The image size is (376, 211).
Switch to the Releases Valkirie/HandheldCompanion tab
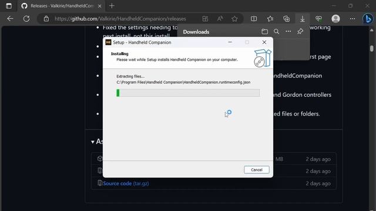point(62,6)
